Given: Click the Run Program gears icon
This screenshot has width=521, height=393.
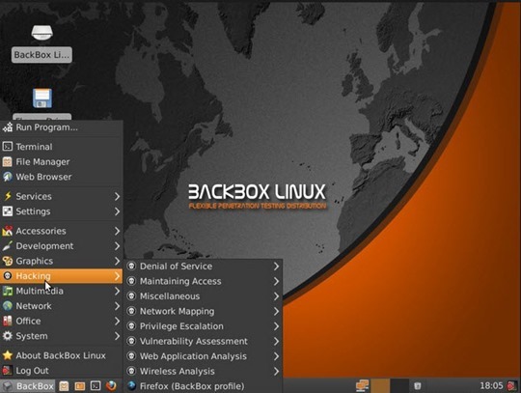Looking at the screenshot, I should pyautogui.click(x=8, y=127).
